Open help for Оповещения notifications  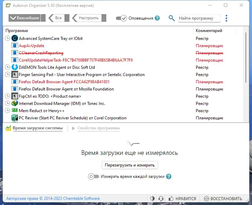[157, 18]
